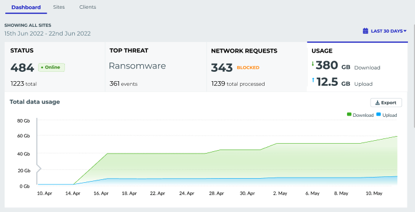Select the Top Threat summary card
415x212 pixels.
156,67
